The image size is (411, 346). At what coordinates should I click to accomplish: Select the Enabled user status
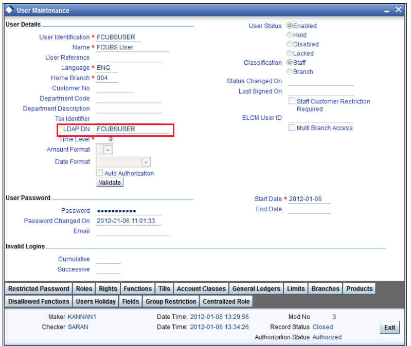click(x=290, y=26)
